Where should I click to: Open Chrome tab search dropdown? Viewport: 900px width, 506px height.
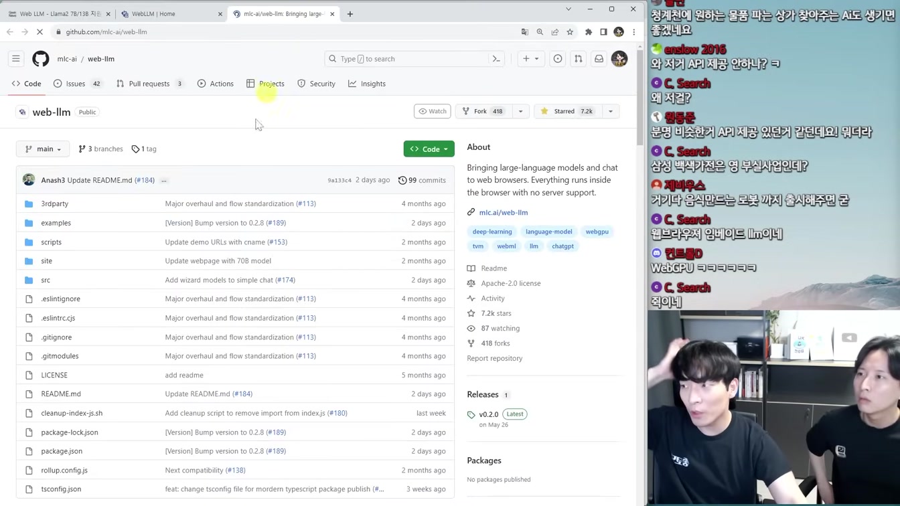569,9
